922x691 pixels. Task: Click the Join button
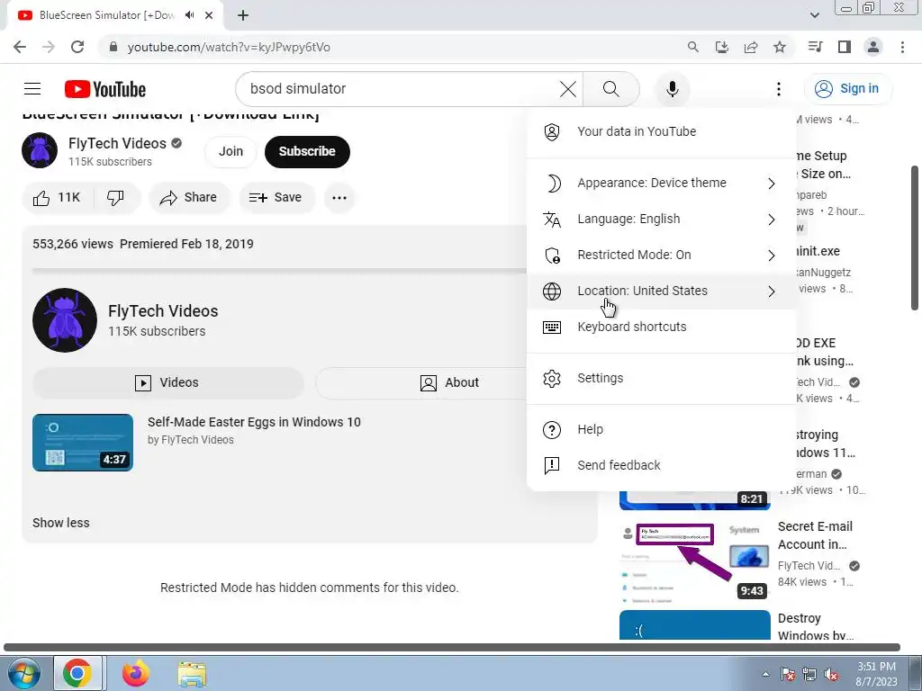[230, 151]
